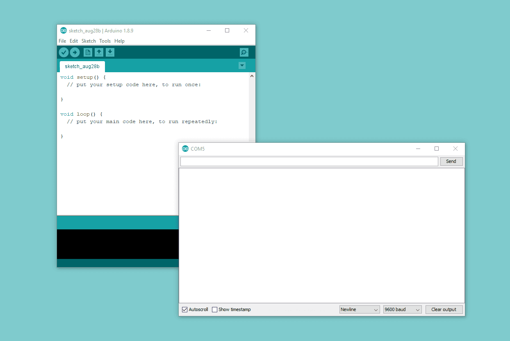Click the Clear output button
The height and width of the screenshot is (341, 510).
(x=444, y=309)
